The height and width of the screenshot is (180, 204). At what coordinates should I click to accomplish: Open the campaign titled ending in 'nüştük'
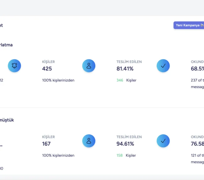pos(7,120)
